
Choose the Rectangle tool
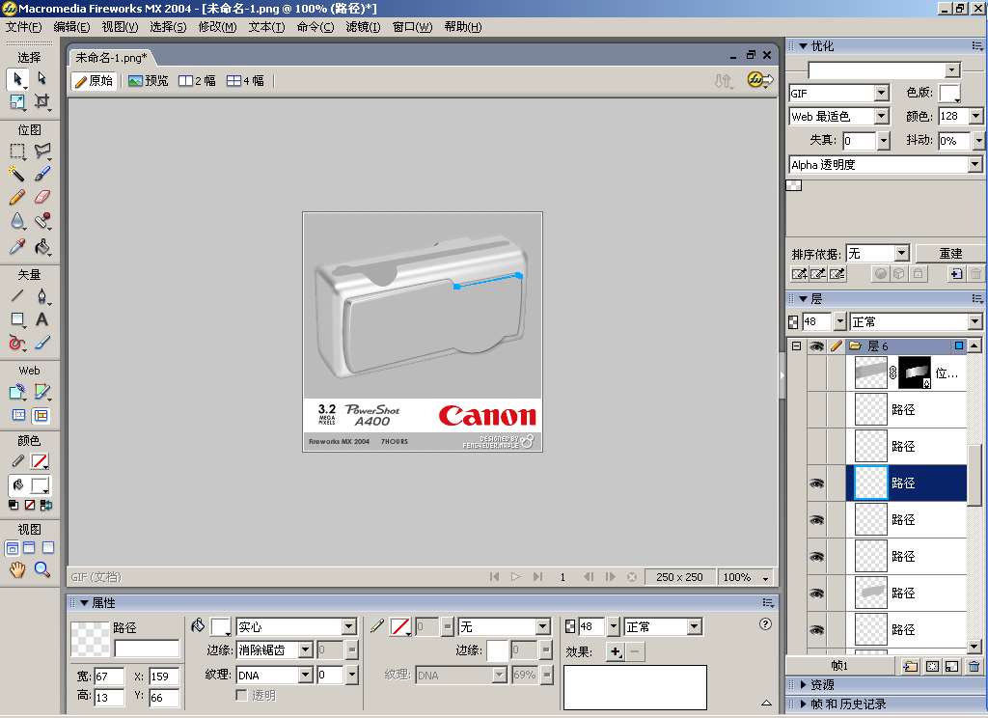[17, 319]
